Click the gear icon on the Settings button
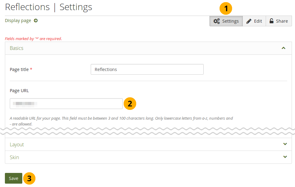This screenshot has width=295, height=187. pyautogui.click(x=217, y=21)
